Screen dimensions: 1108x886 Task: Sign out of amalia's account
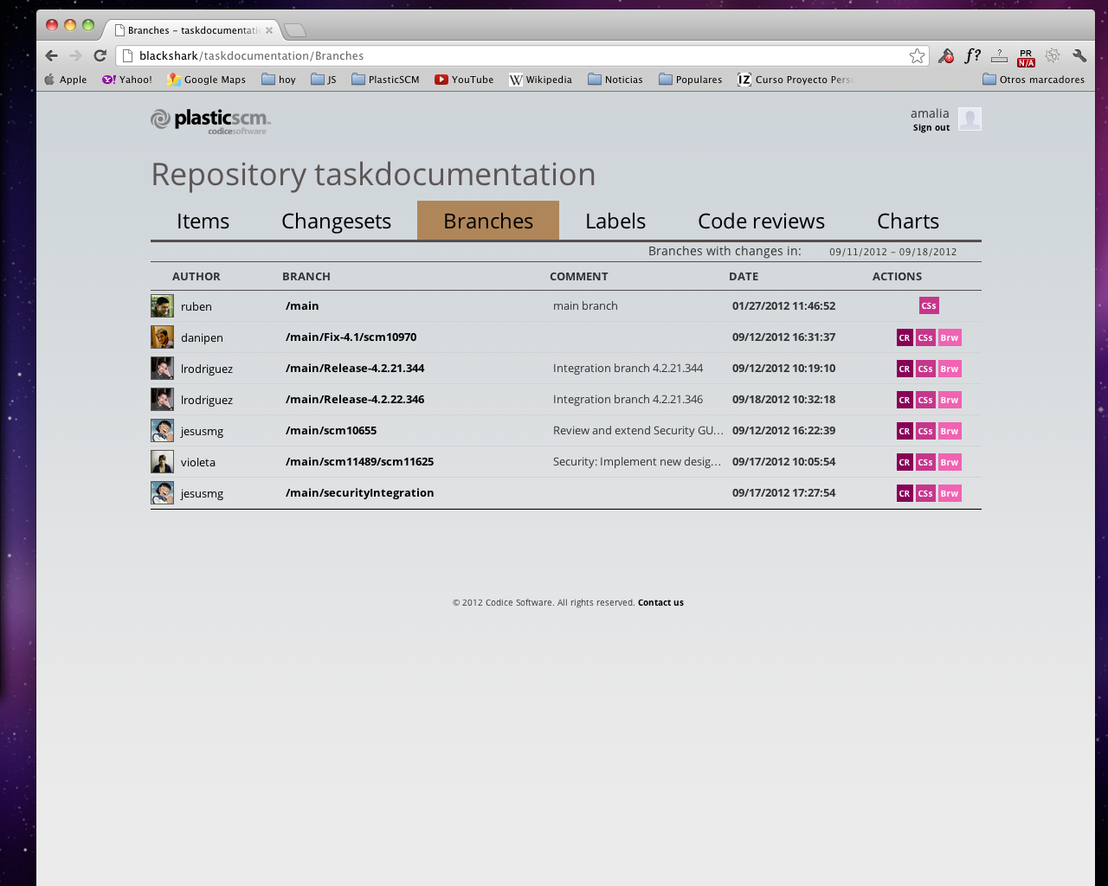pyautogui.click(x=931, y=127)
